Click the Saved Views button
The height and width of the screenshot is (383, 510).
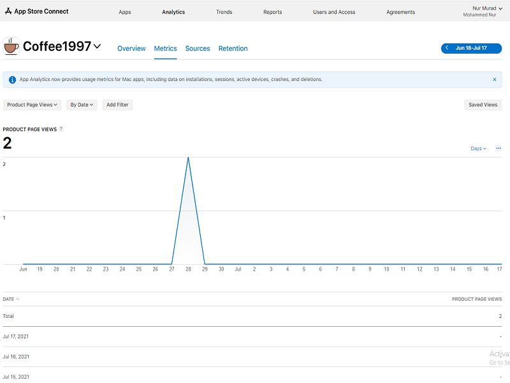(483, 105)
